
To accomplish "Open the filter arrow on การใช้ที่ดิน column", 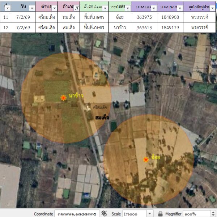I will [127, 8].
